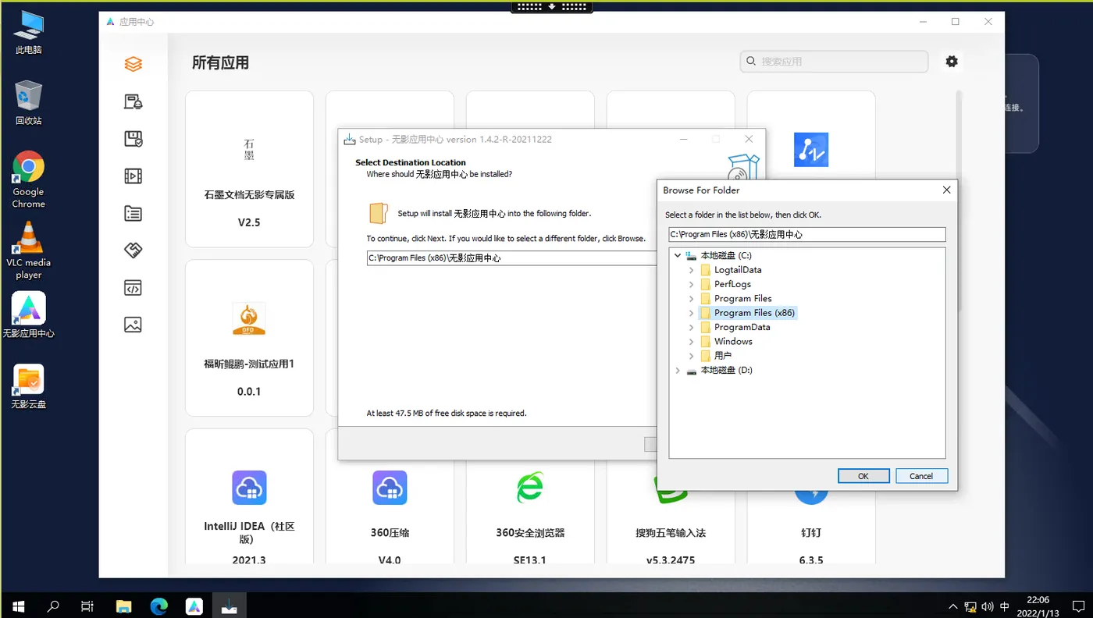
Task: Switch input method 中 indicator
Action: pos(1005,606)
